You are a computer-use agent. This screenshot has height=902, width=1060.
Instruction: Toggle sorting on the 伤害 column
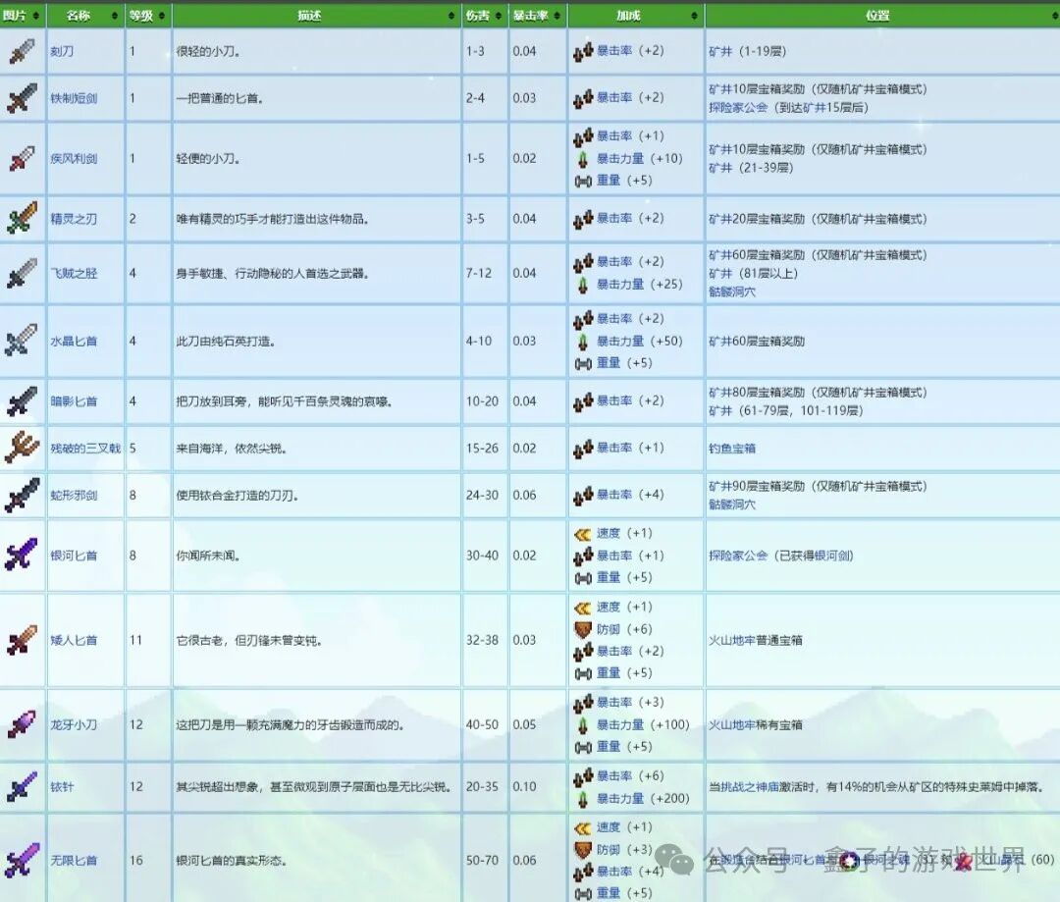481,15
